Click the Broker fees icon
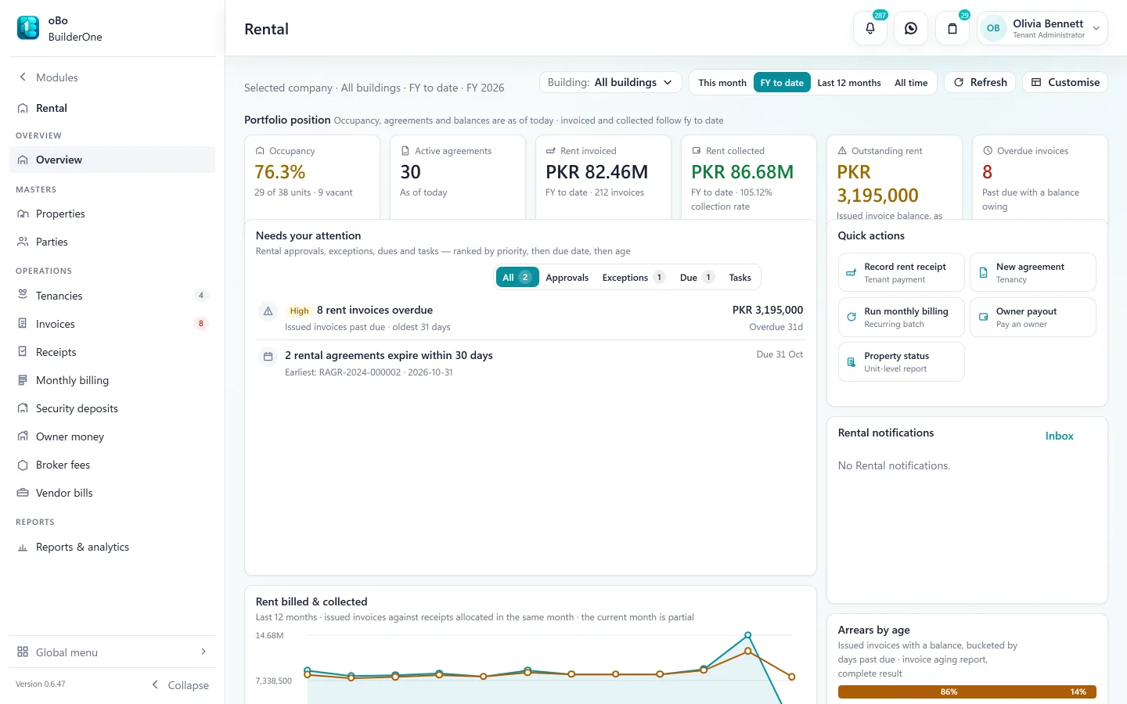Viewport: 1127px width, 704px height. [x=23, y=465]
